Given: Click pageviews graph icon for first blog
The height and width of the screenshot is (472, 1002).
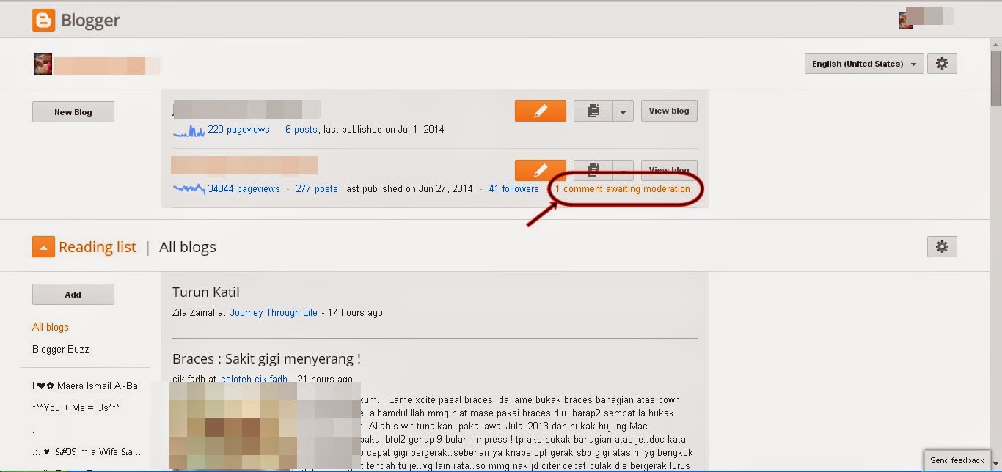Looking at the screenshot, I should click(189, 130).
